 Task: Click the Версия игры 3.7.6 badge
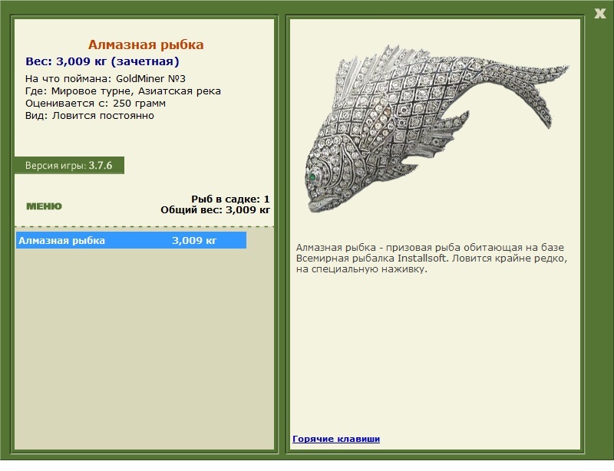69,166
